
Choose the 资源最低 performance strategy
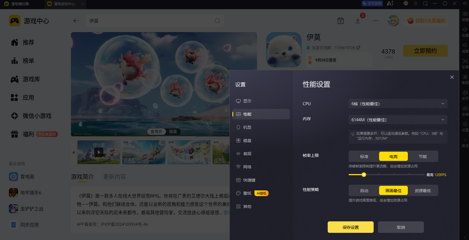click(x=423, y=190)
